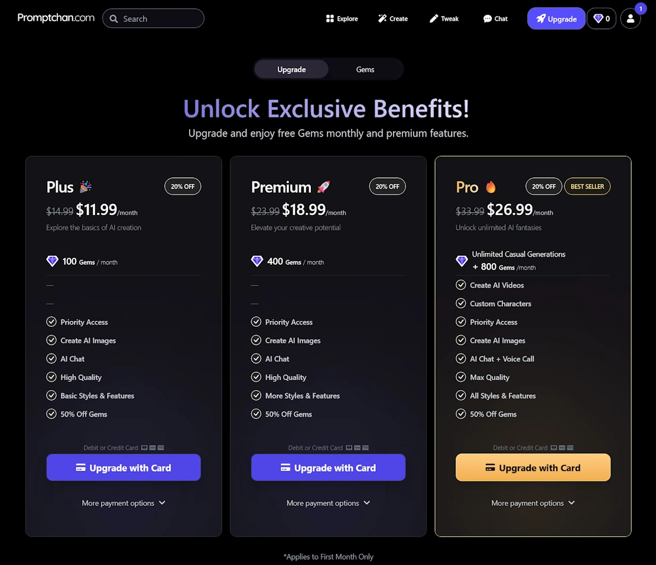Open the Chat bubble page
The image size is (656, 565).
click(495, 19)
